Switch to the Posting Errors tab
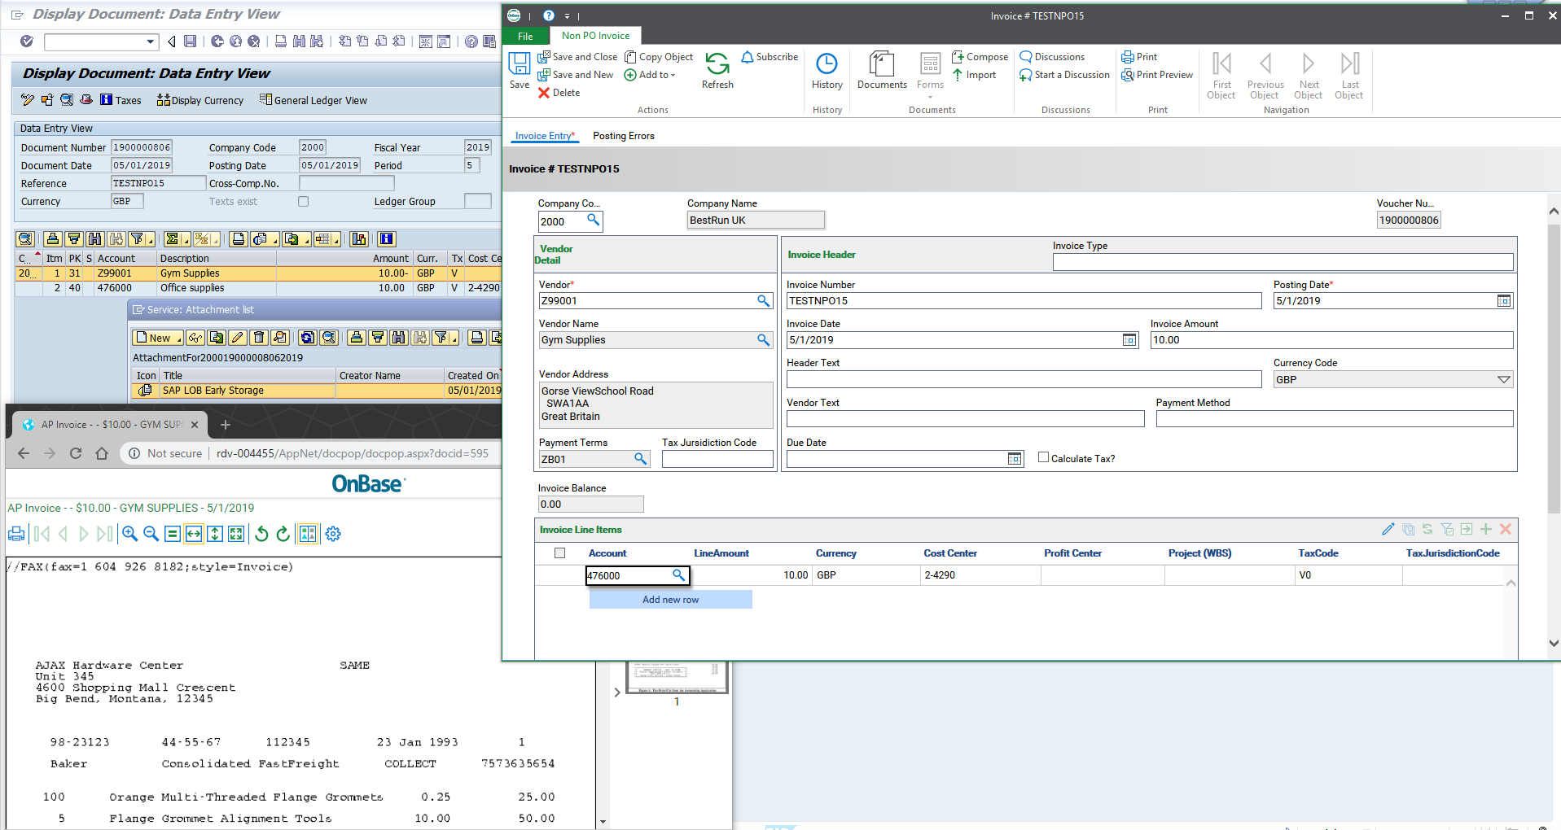 pos(624,136)
